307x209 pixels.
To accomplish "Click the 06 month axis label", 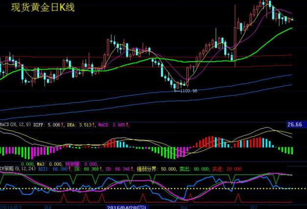I will 184,207.
